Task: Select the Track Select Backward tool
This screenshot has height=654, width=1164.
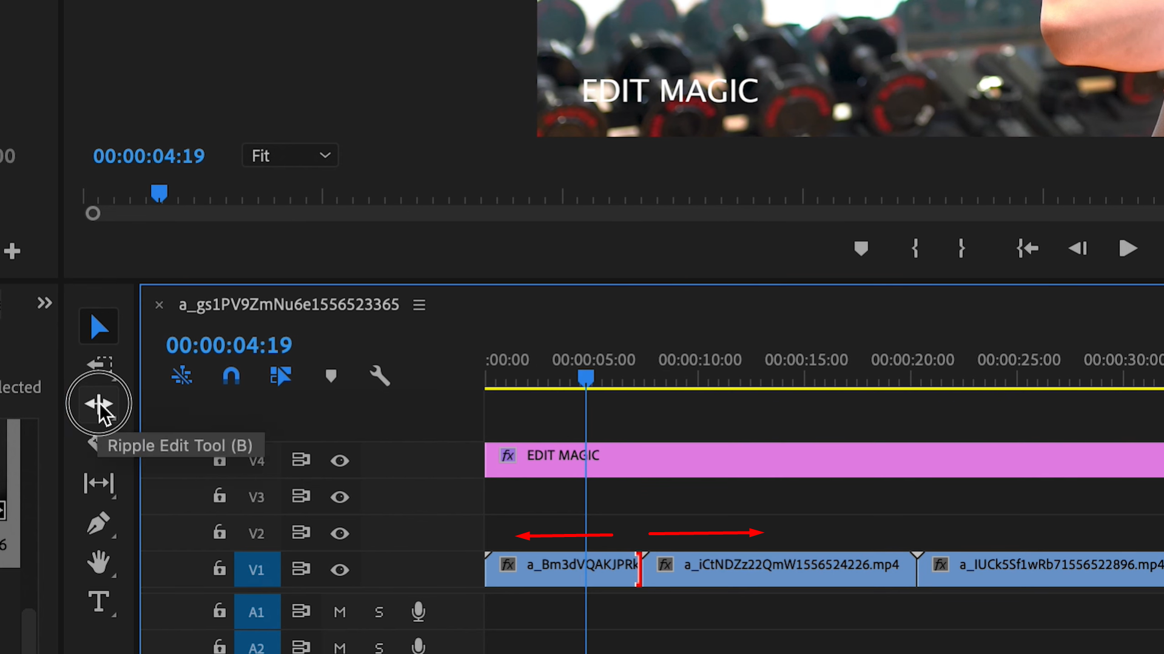Action: (98, 362)
